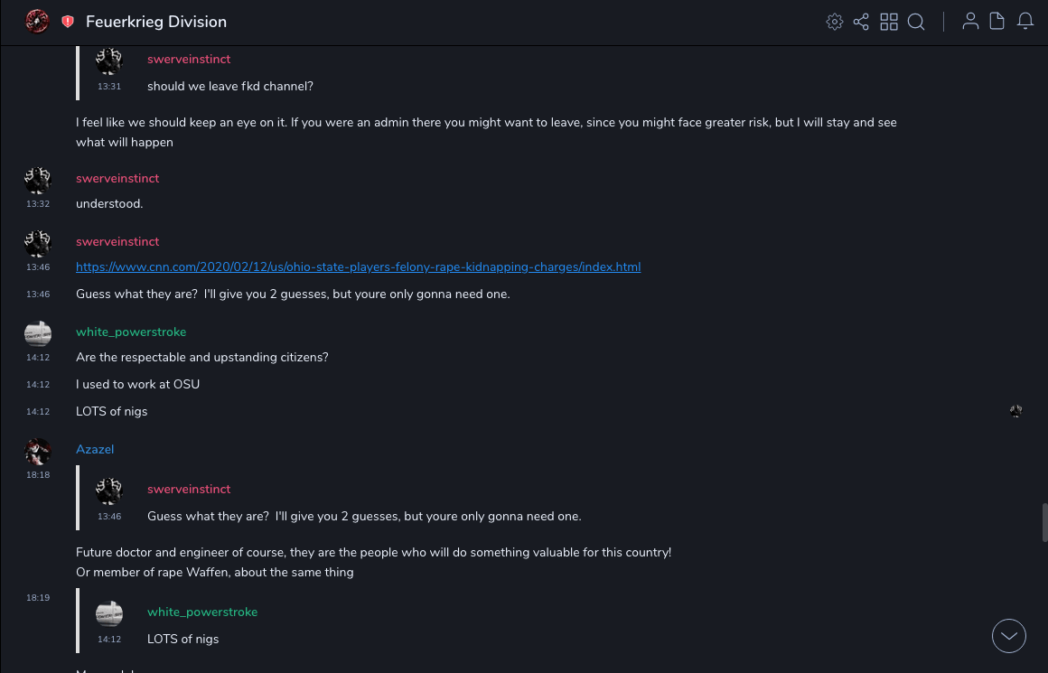Click the room avatar in the header
The image size is (1048, 673).
37,22
